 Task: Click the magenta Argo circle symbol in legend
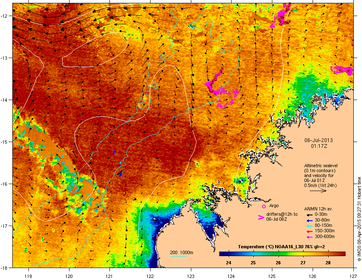tap(264, 206)
